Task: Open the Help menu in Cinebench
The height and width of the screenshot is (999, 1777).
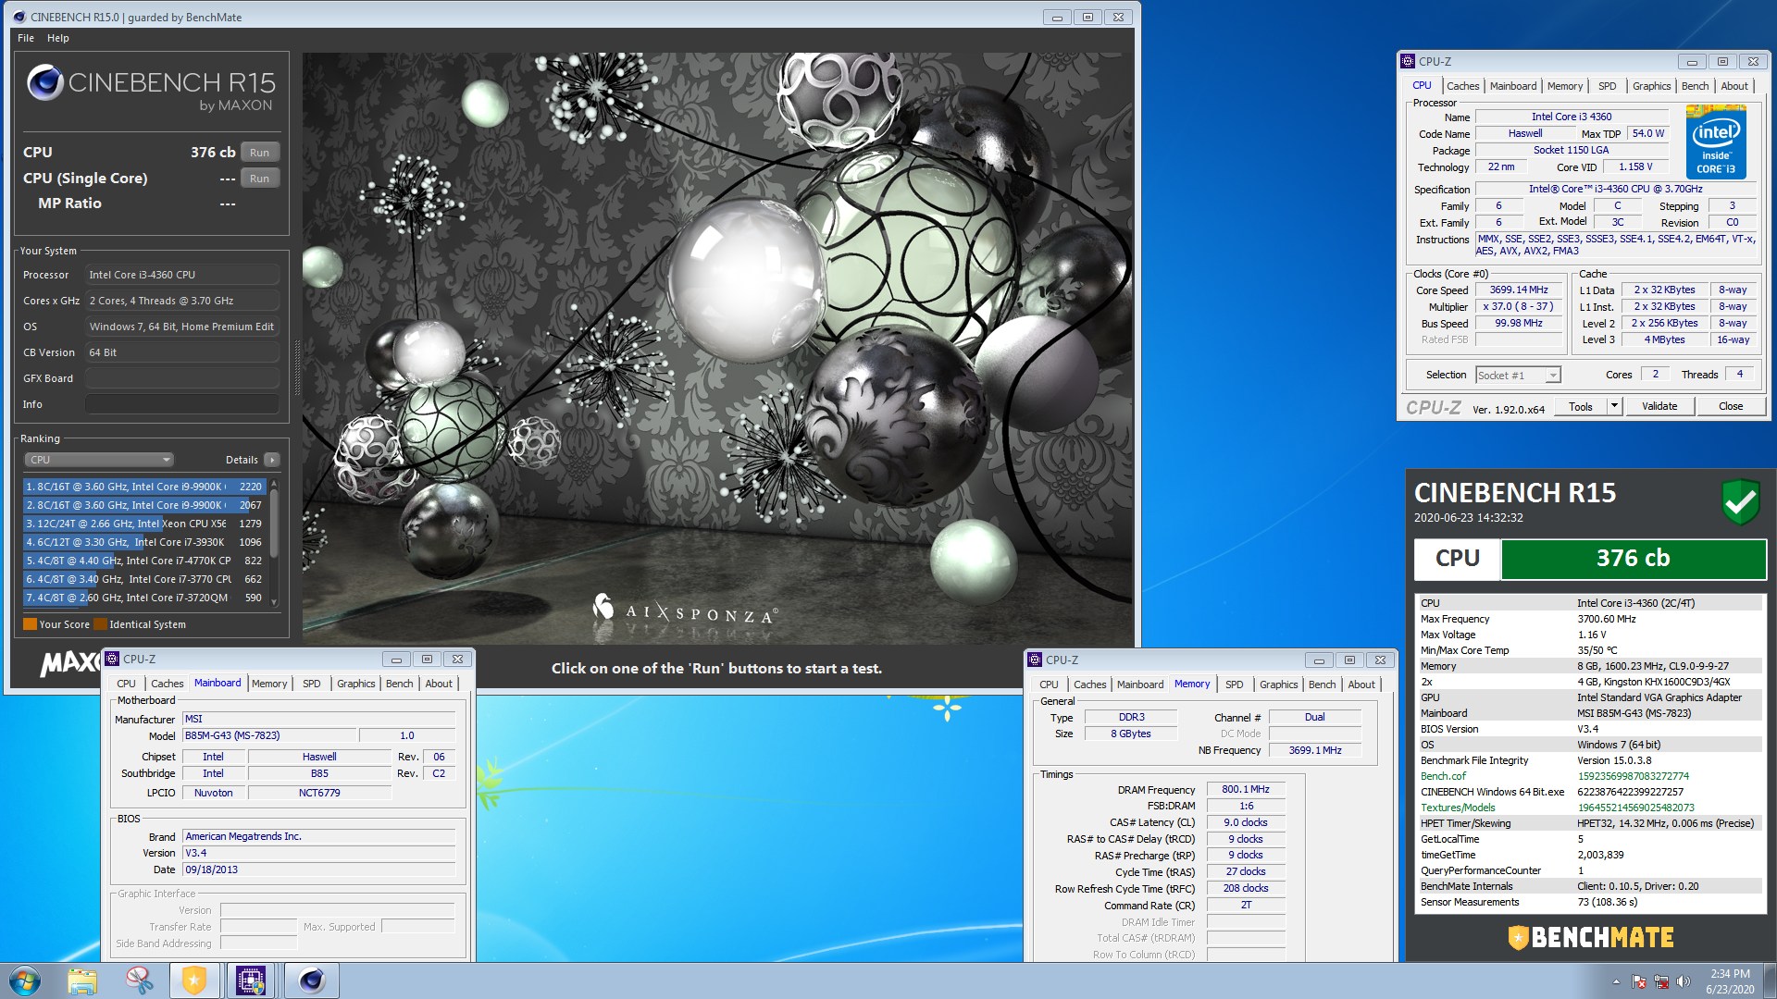Action: 57,38
